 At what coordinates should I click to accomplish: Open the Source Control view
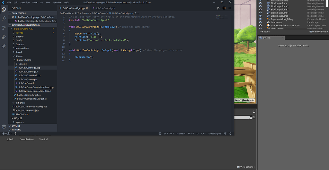pyautogui.click(x=4, y=28)
